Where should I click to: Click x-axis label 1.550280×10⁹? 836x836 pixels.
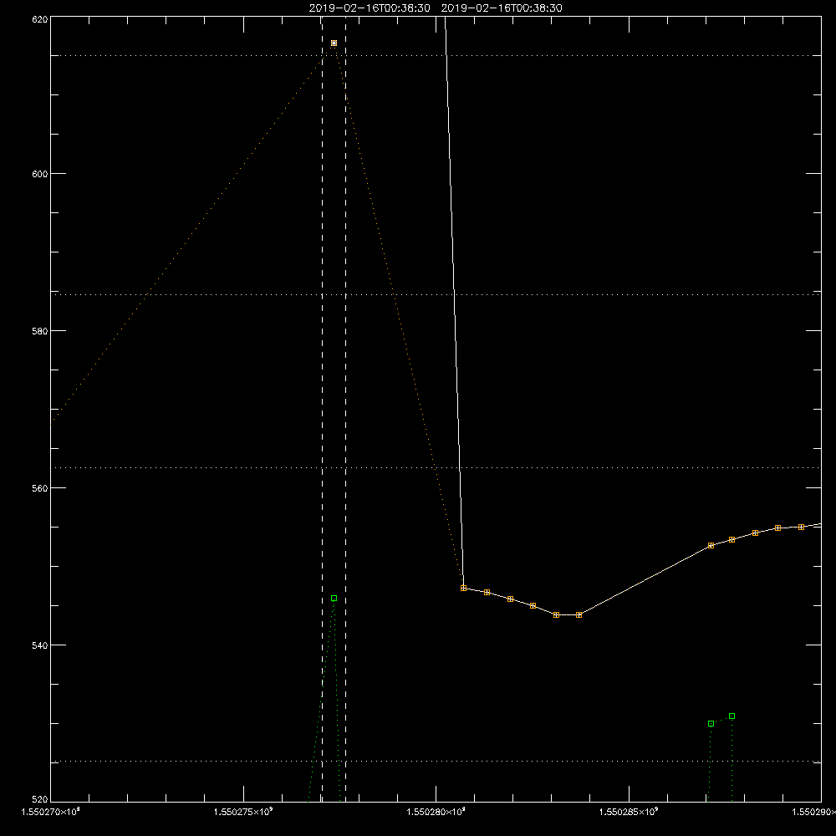coord(436,812)
